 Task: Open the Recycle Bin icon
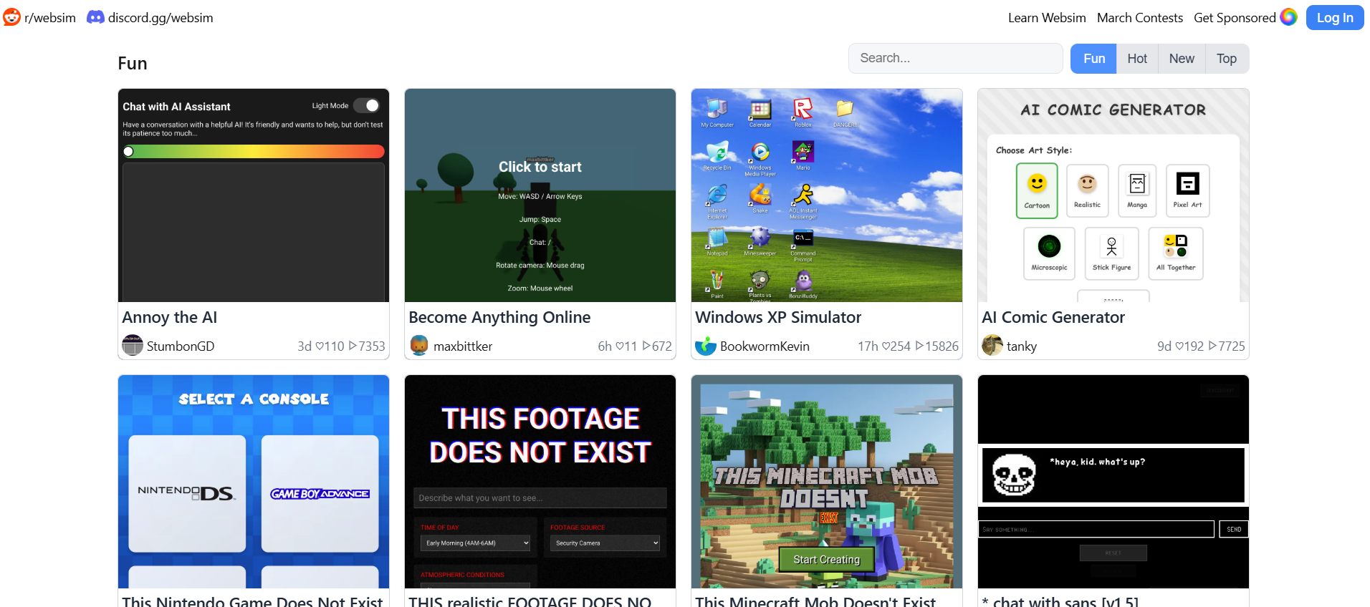pyautogui.click(x=717, y=156)
